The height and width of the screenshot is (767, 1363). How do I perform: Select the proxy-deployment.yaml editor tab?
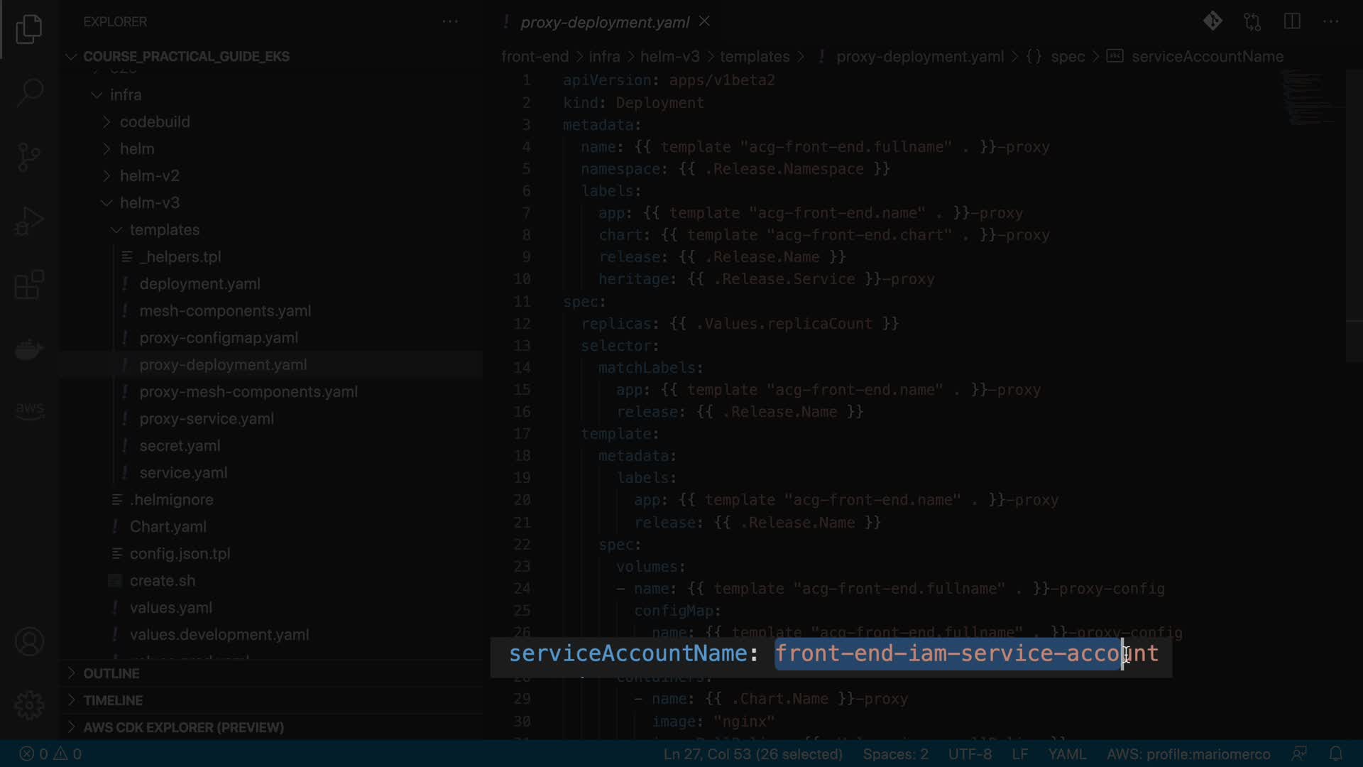pos(604,22)
